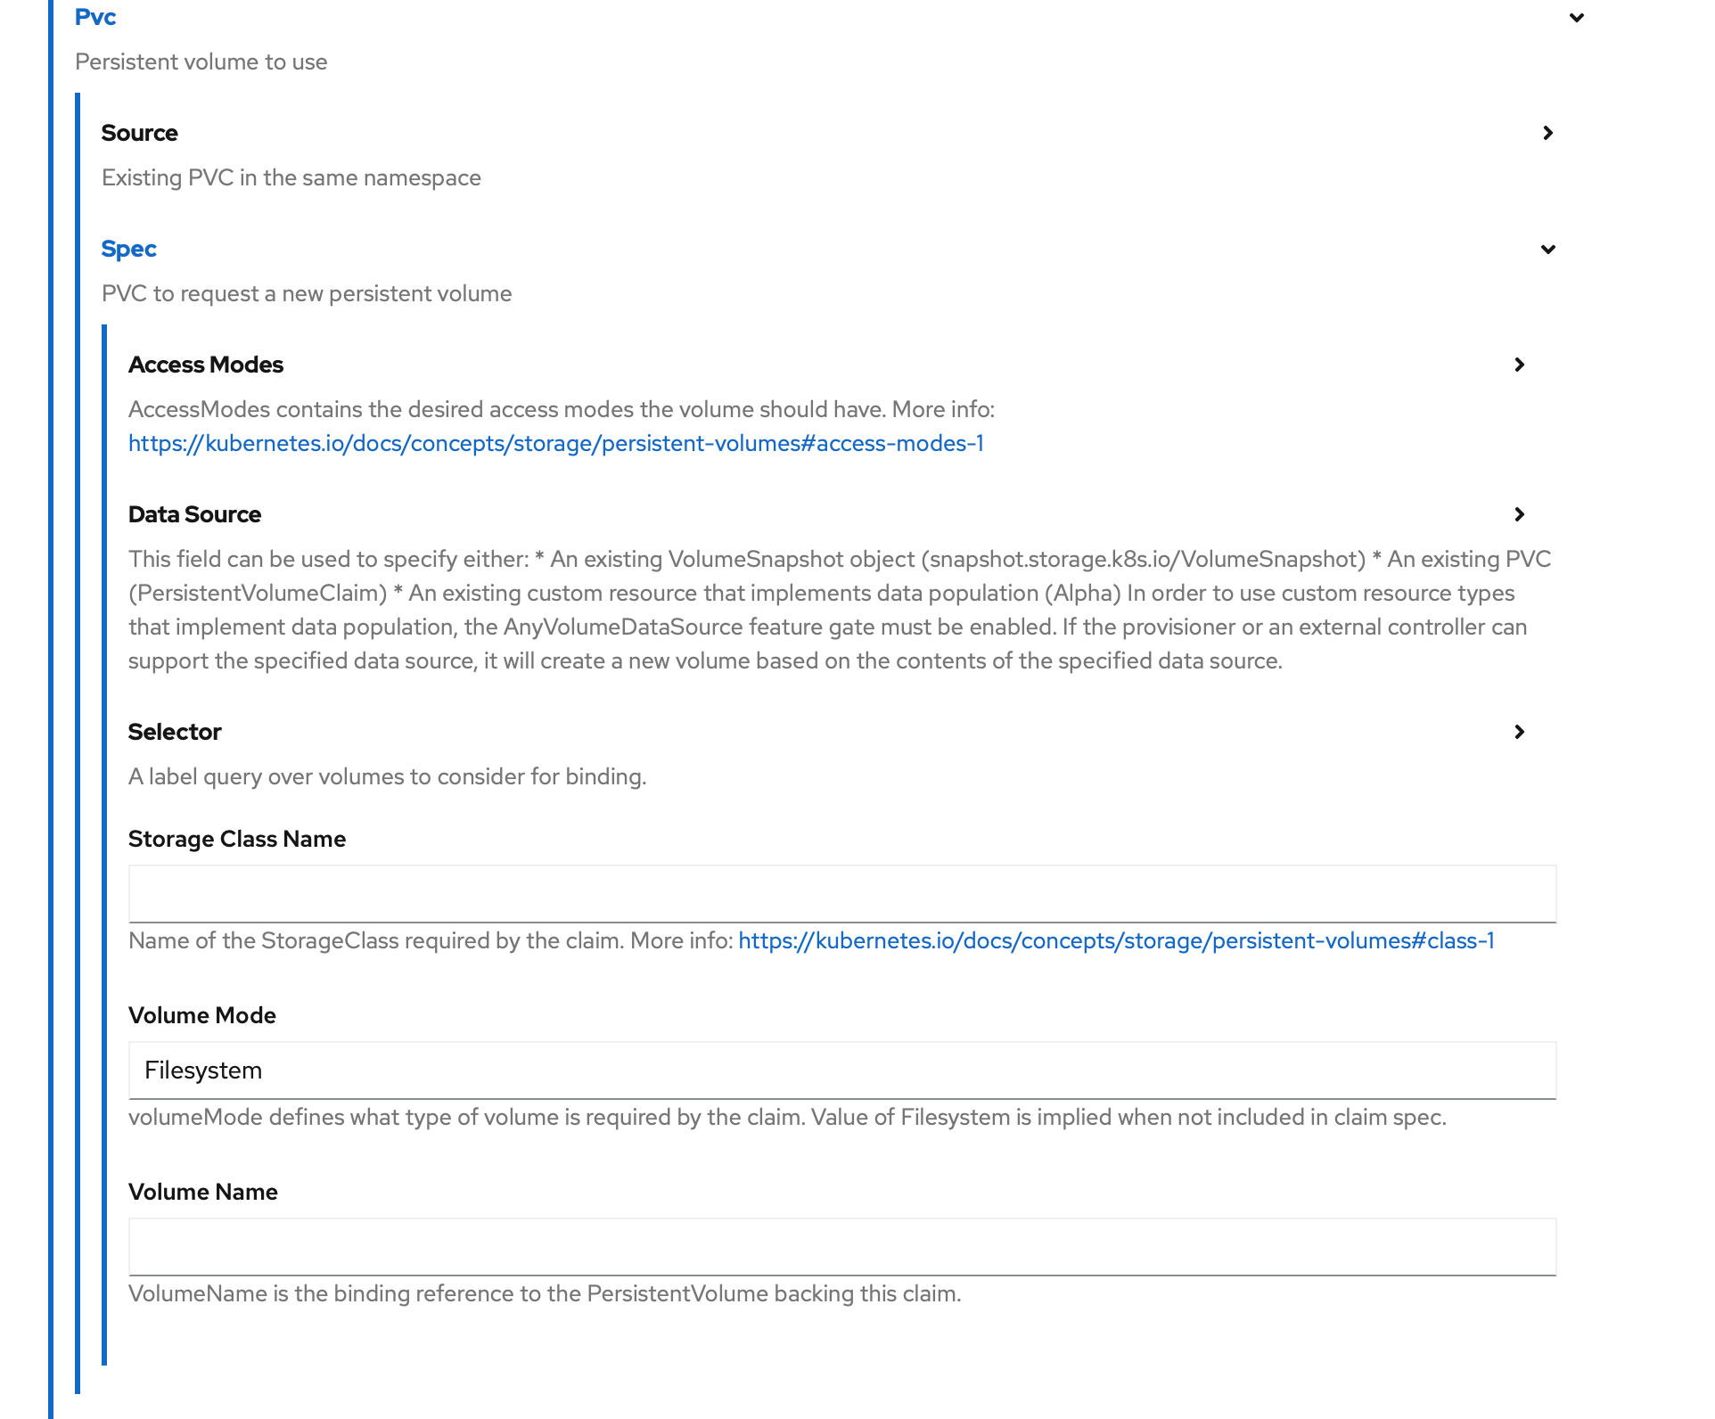Expand Selector chevron arrow
The height and width of the screenshot is (1419, 1715).
click(1520, 732)
